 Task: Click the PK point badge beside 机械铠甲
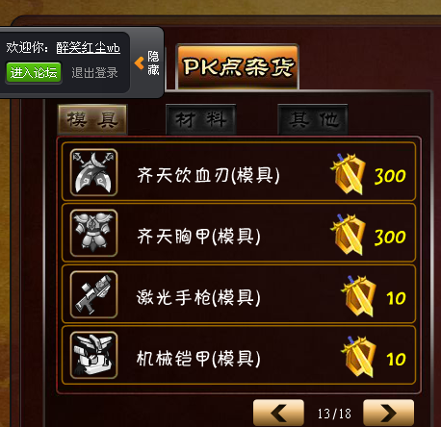coord(359,357)
